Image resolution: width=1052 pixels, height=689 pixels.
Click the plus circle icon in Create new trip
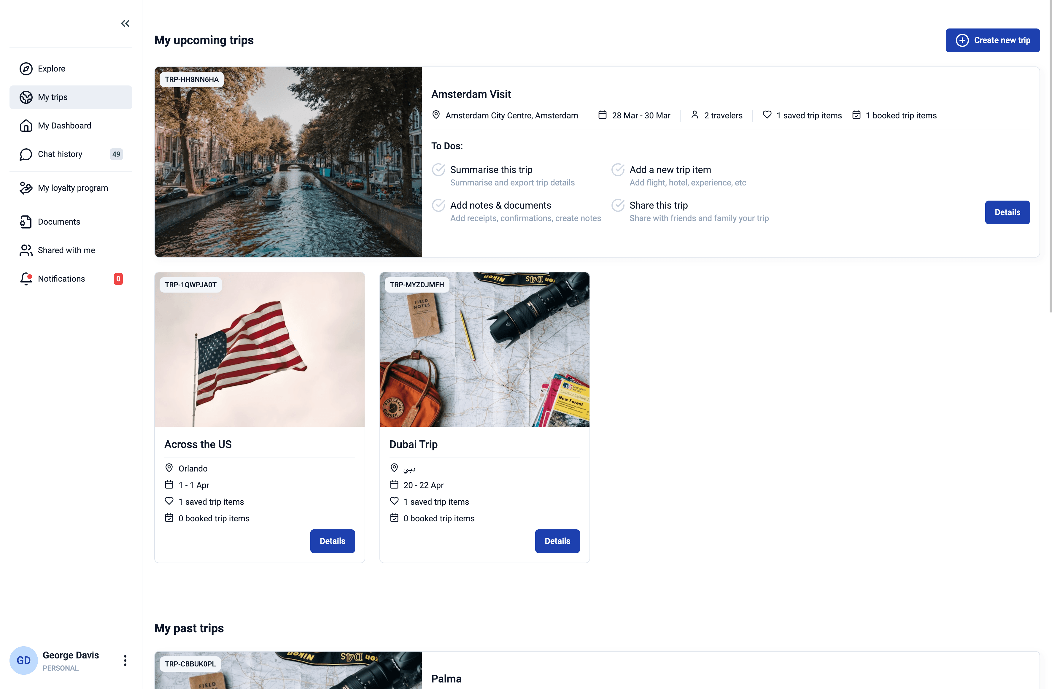point(962,40)
